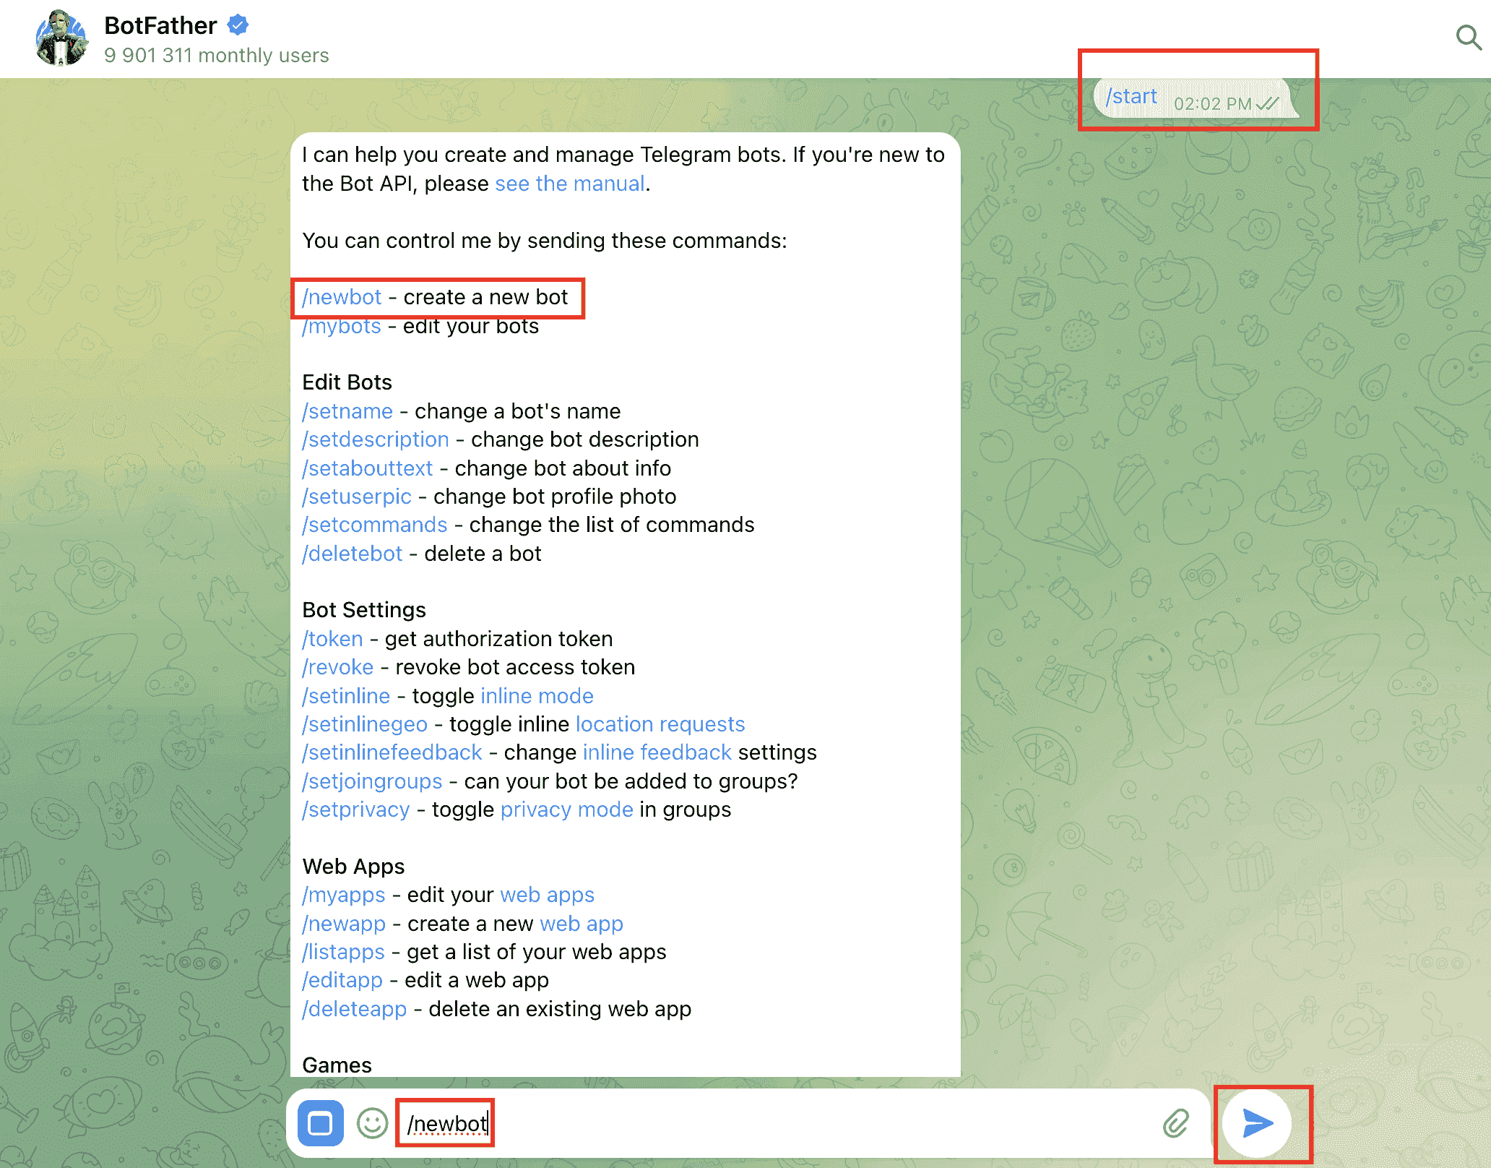Viewport: 1491px width, 1168px height.
Task: Click the /setjoingroups command
Action: (372, 781)
